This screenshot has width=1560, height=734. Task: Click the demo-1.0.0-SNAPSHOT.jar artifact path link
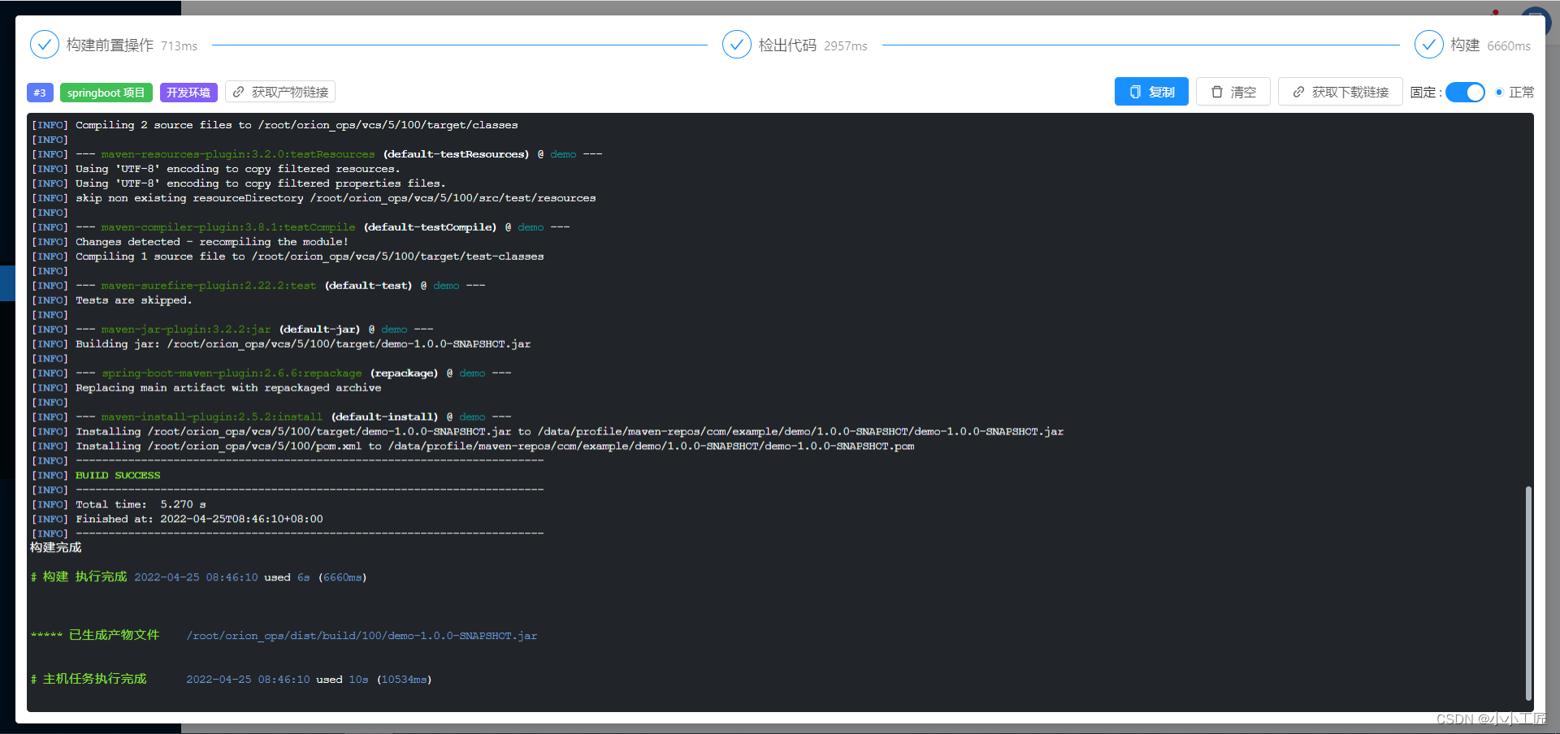pyautogui.click(x=362, y=636)
